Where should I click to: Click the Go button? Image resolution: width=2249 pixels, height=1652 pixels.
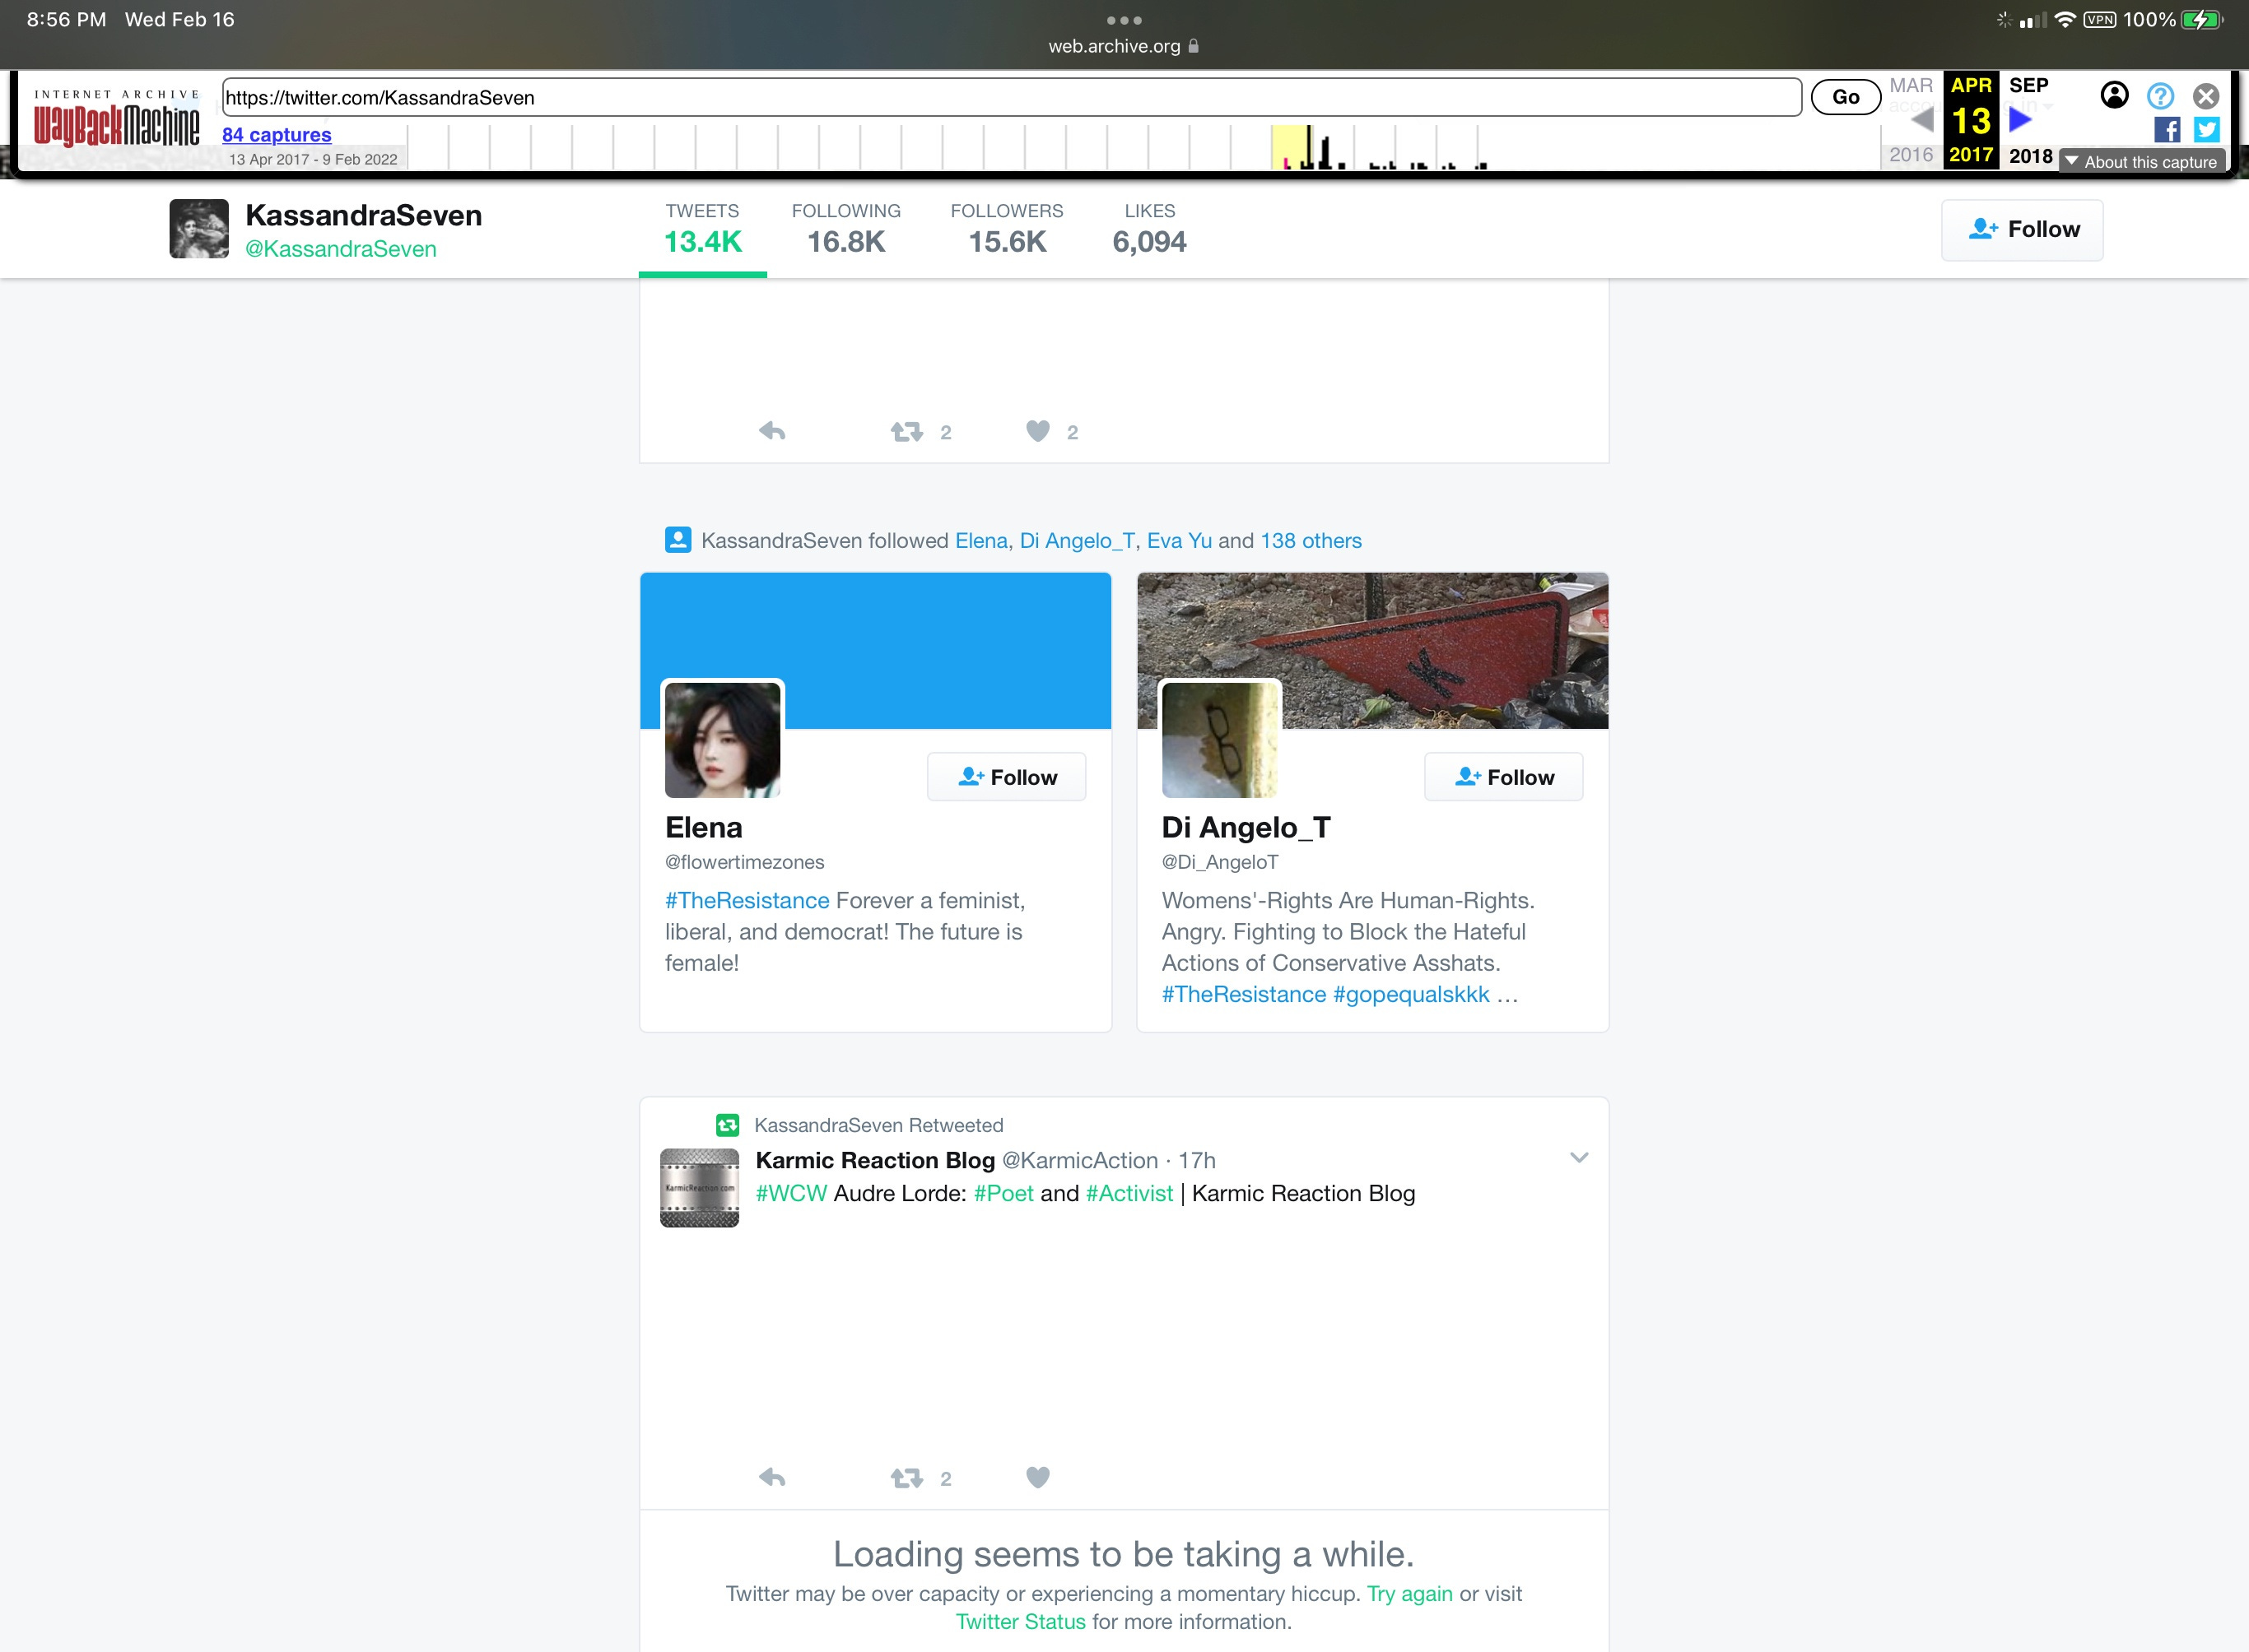1846,97
